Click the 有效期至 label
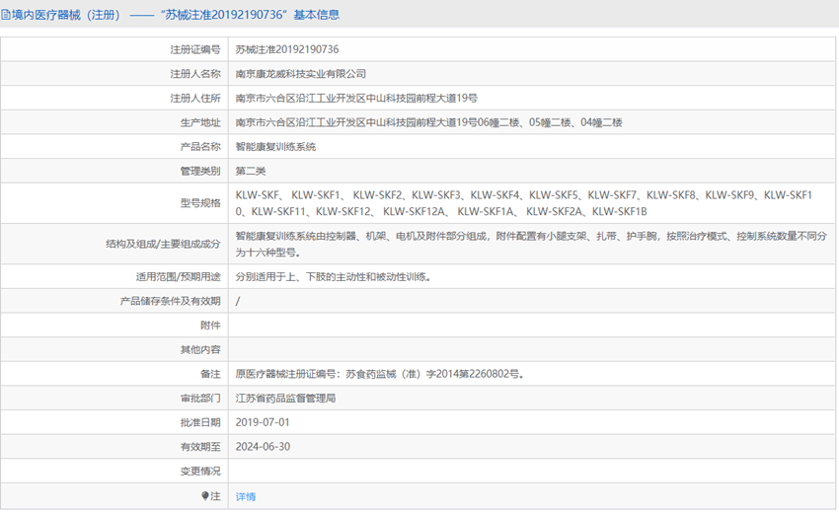Screen dimensions: 839x513 pos(200,447)
